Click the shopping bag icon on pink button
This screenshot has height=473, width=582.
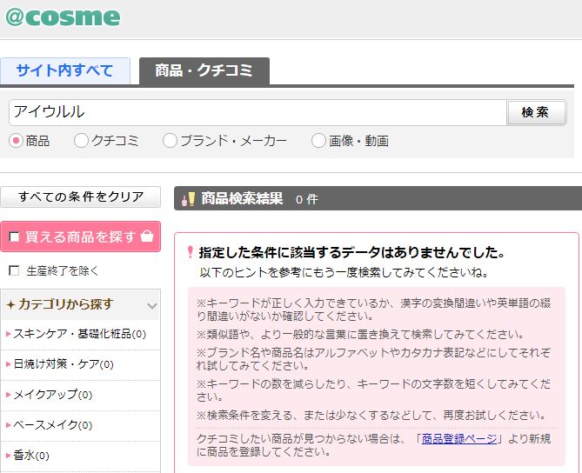click(147, 236)
